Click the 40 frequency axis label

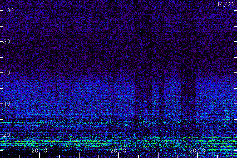(x=7, y=104)
